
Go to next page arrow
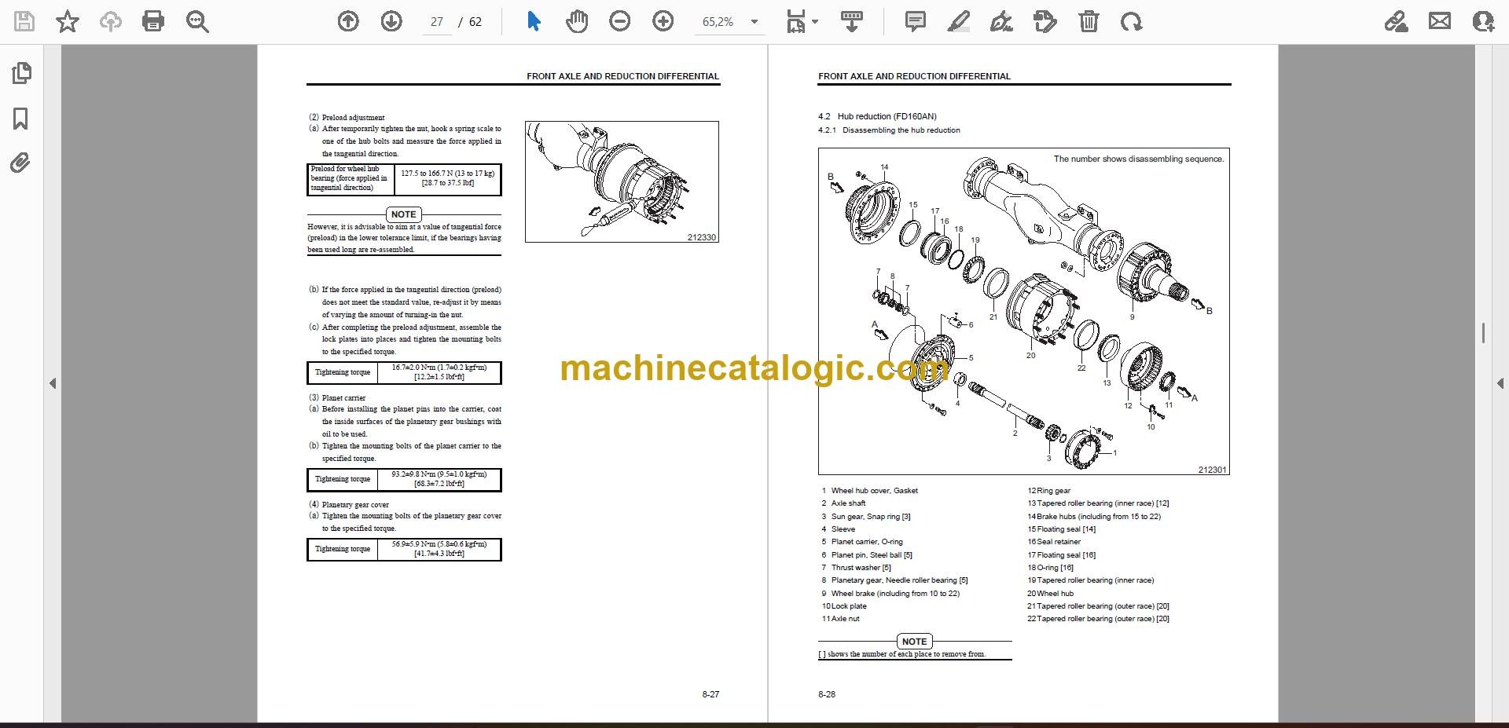(x=391, y=21)
